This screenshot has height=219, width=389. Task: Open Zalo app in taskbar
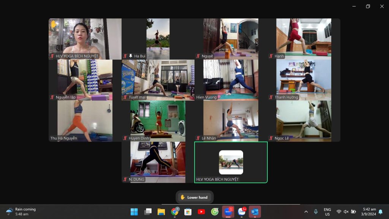point(242,212)
